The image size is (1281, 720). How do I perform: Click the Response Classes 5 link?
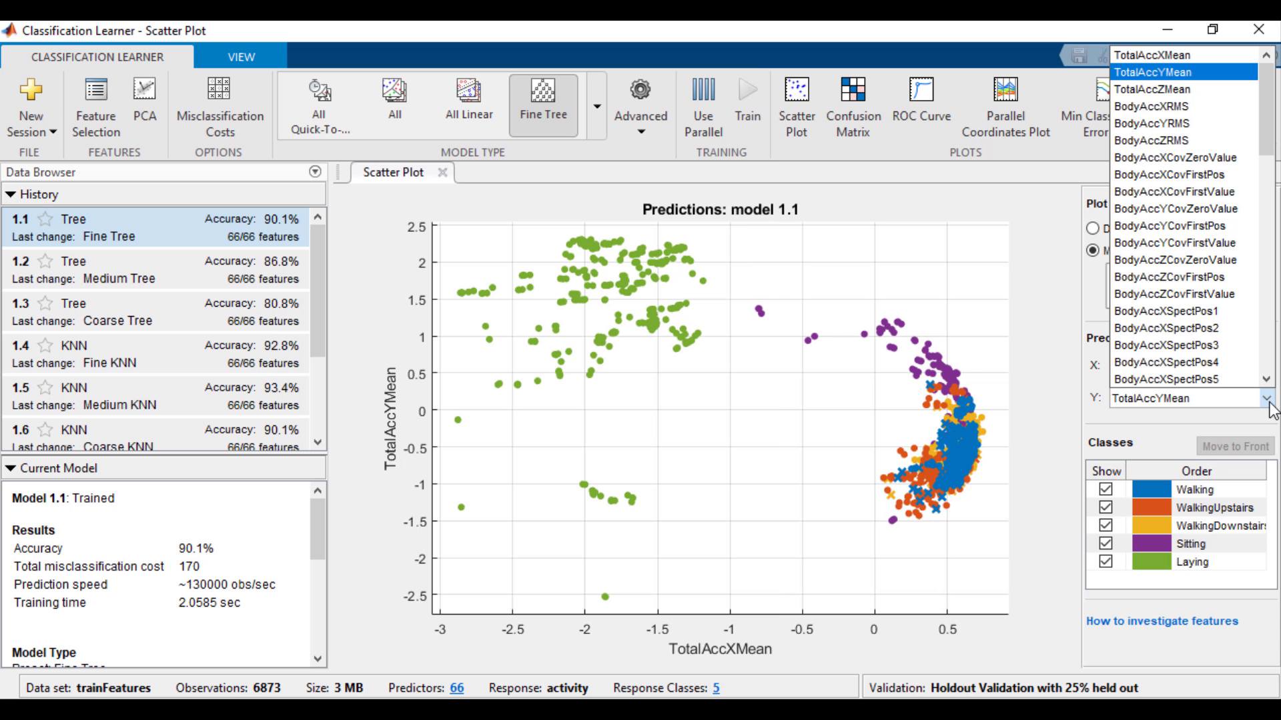[x=716, y=687]
